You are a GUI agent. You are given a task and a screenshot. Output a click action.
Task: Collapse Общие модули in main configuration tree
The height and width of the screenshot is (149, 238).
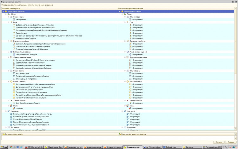click(x=9, y=17)
